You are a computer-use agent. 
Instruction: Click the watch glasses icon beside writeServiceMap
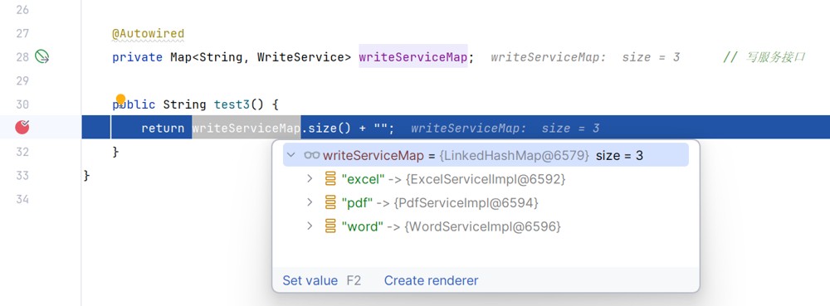pos(312,155)
